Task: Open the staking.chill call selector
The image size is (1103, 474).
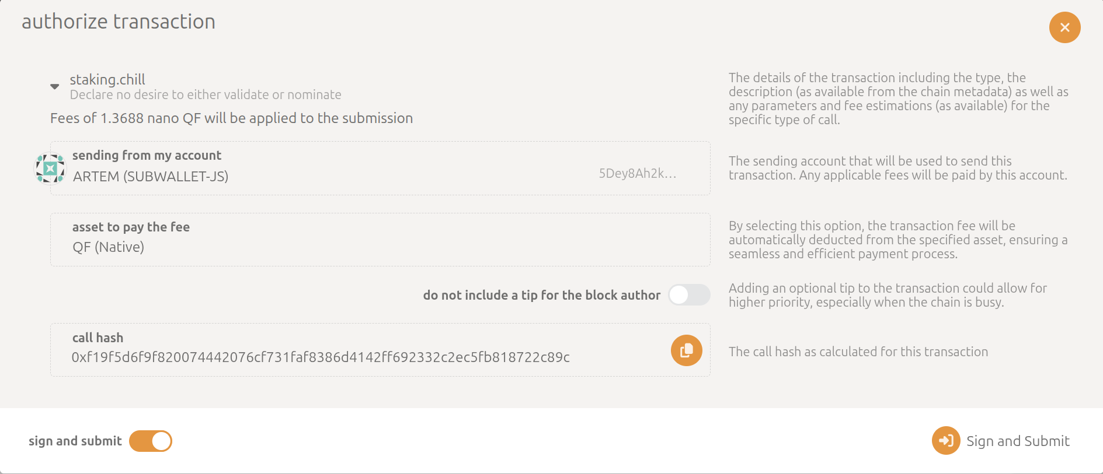Action: pyautogui.click(x=107, y=79)
